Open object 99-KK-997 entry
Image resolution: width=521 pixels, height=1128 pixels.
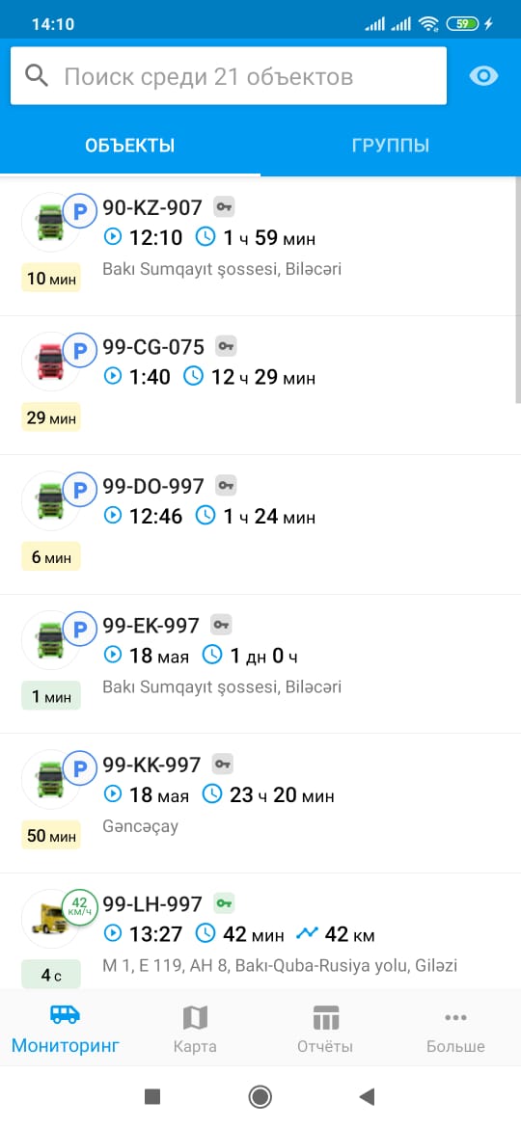(x=260, y=803)
